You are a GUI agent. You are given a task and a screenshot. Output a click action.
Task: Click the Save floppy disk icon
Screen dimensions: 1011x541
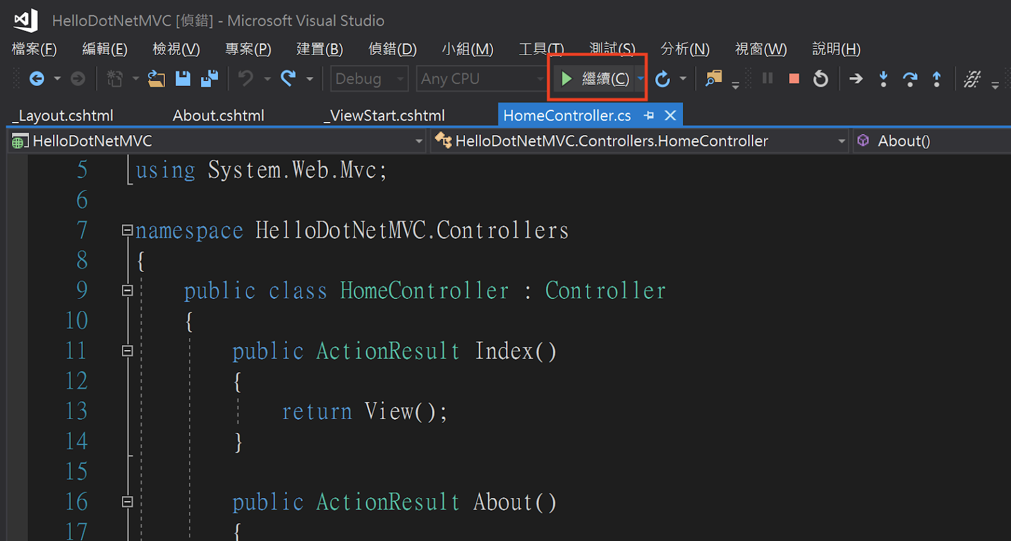pyautogui.click(x=183, y=78)
